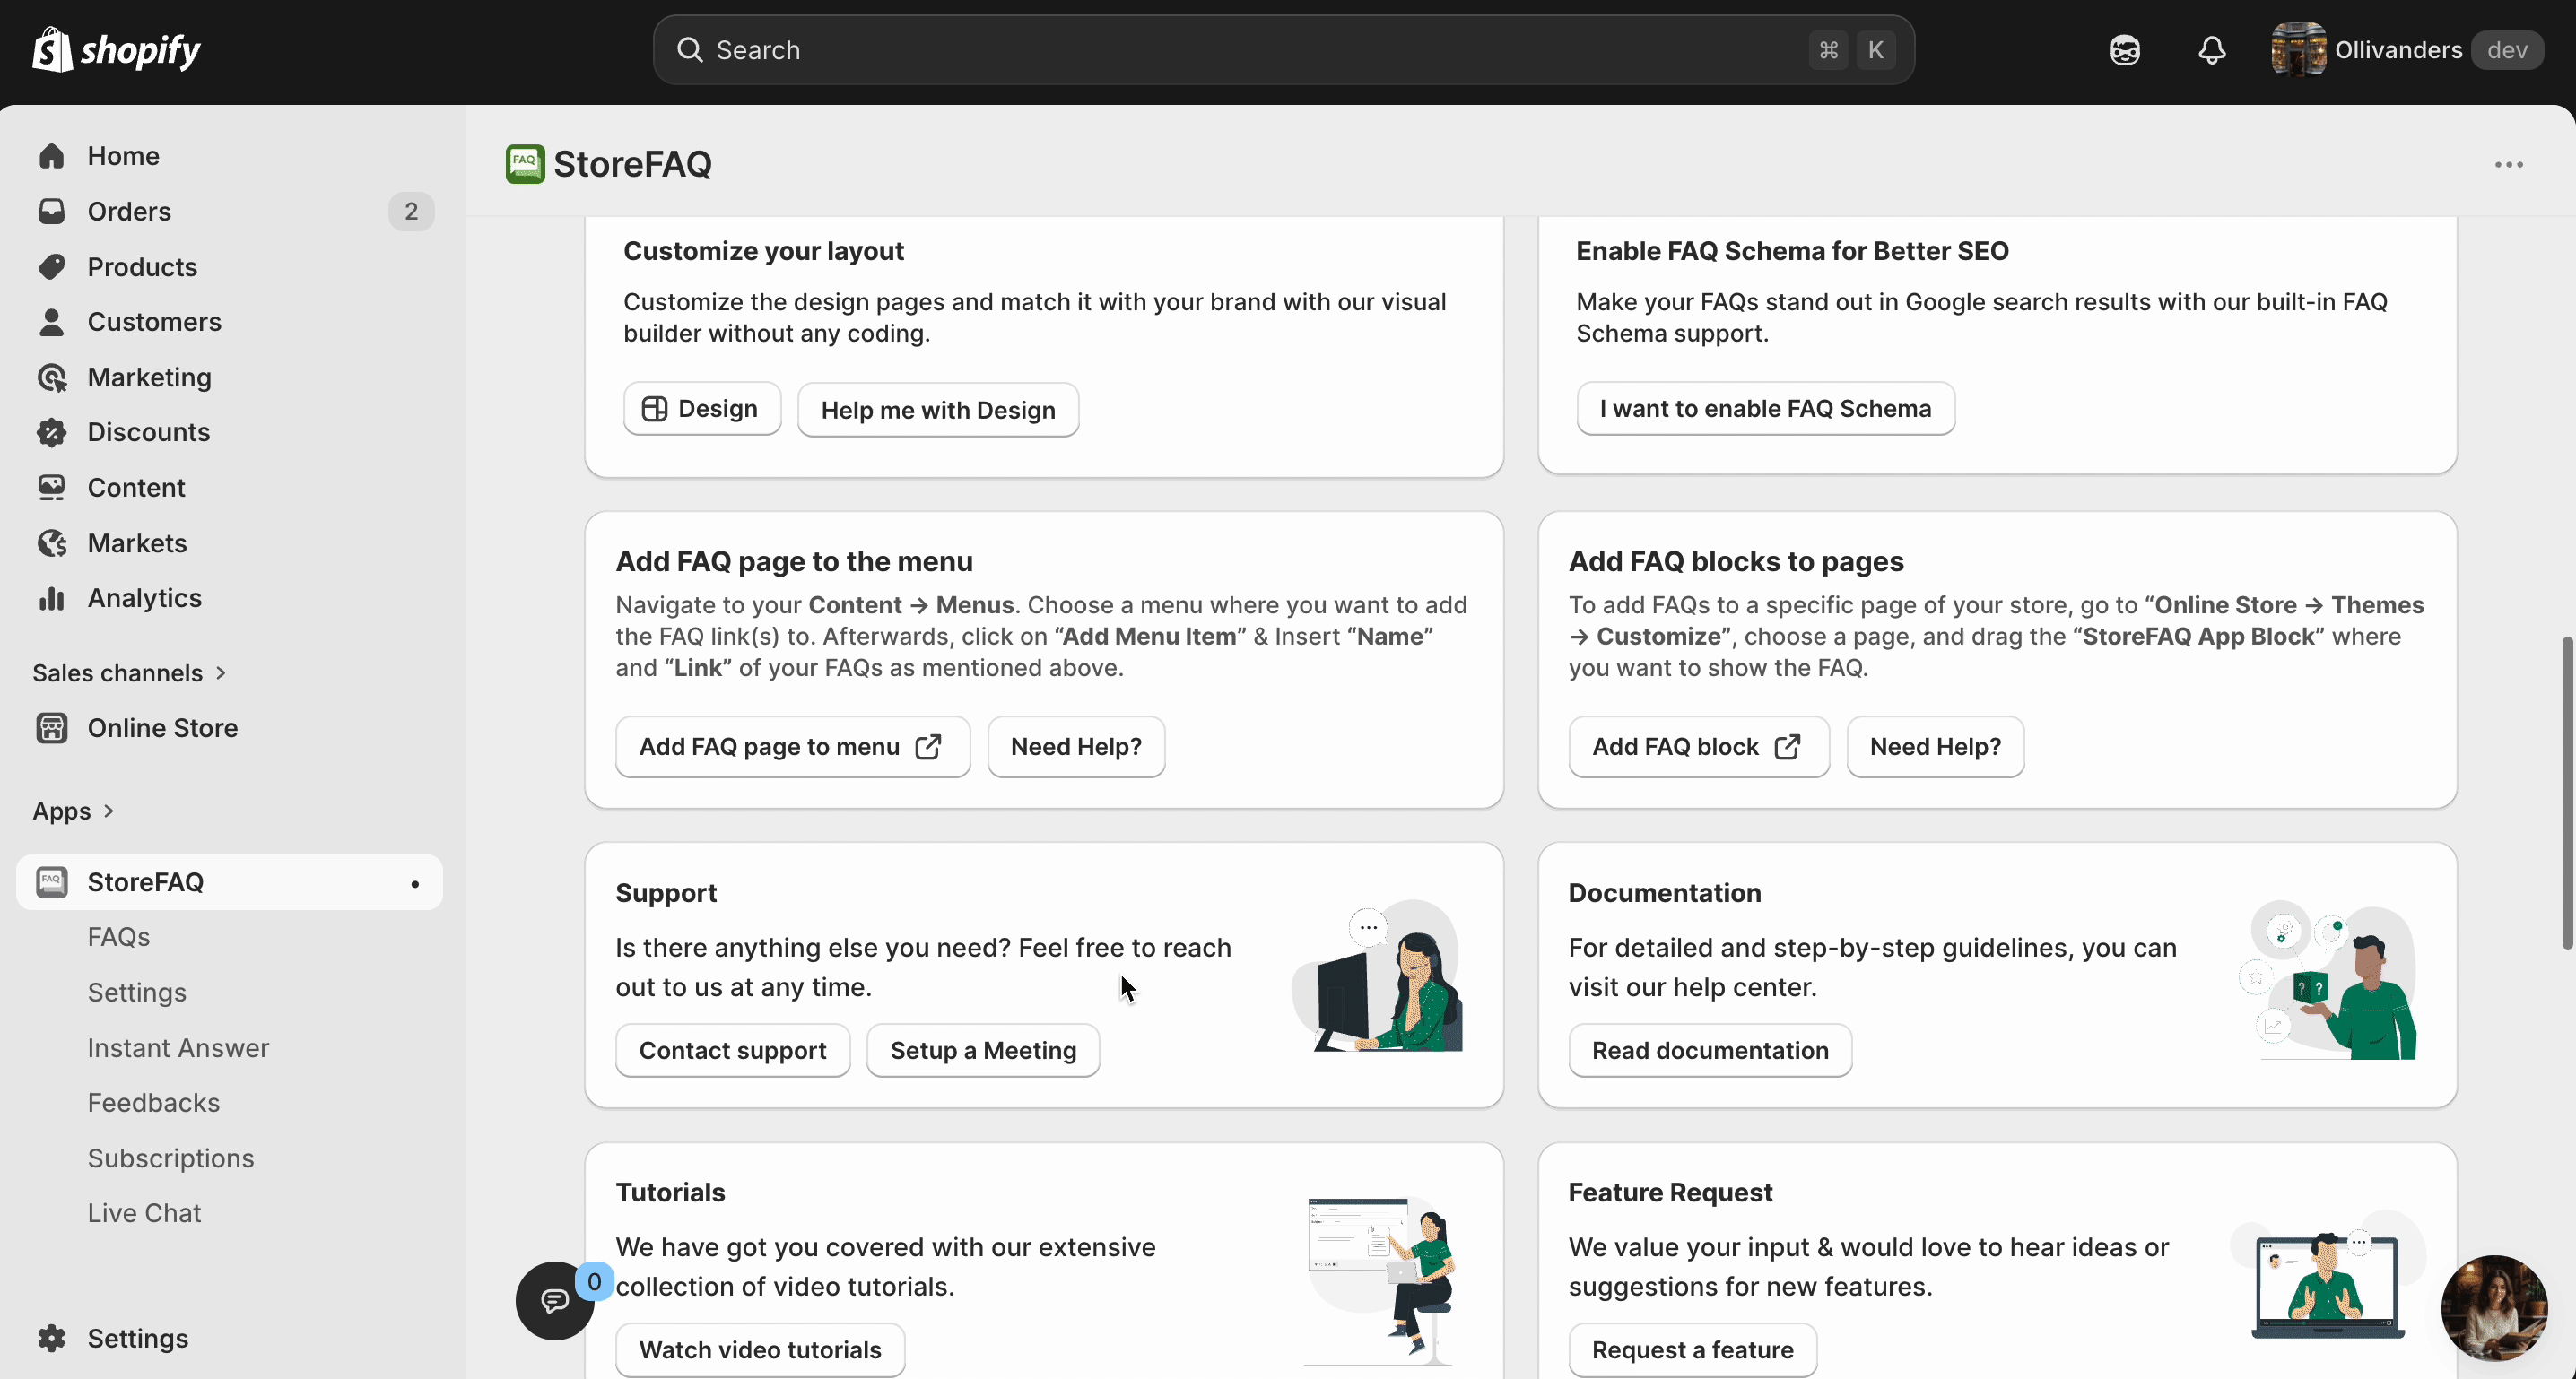Click Watch video tutorials button

click(x=760, y=1350)
